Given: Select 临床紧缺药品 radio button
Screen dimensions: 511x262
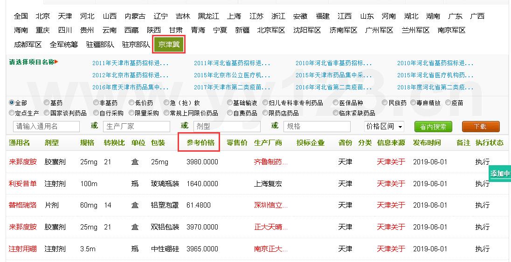Looking at the screenshot, I should (336, 113).
